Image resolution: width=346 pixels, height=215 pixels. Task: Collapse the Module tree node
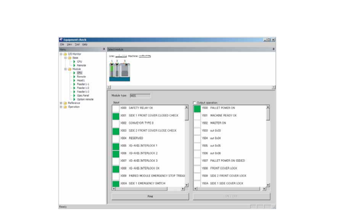[x=65, y=69]
